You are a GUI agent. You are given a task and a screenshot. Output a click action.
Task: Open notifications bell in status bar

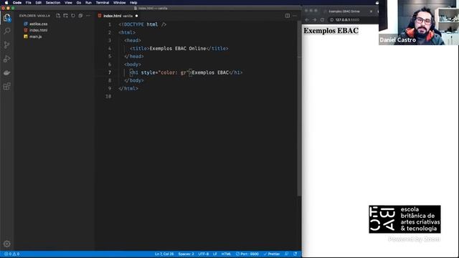tap(295, 254)
